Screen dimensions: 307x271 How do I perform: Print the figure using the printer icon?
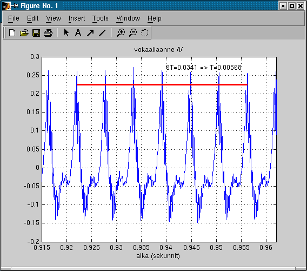(x=48, y=32)
